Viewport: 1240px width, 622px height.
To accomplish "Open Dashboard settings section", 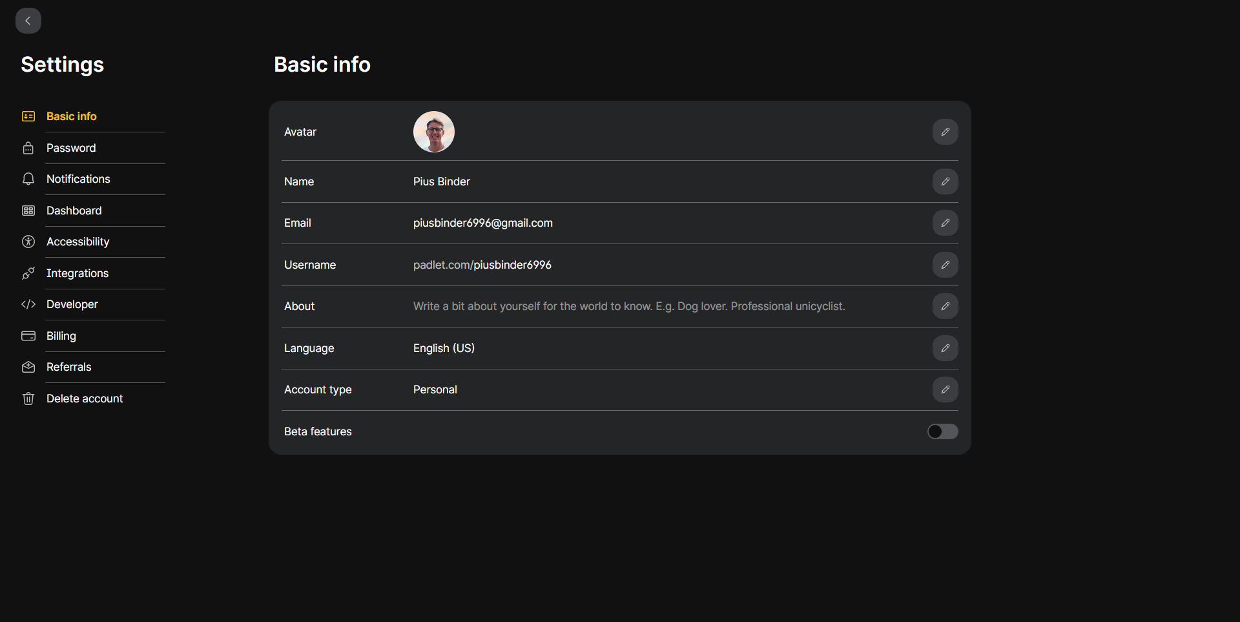I will coord(74,211).
